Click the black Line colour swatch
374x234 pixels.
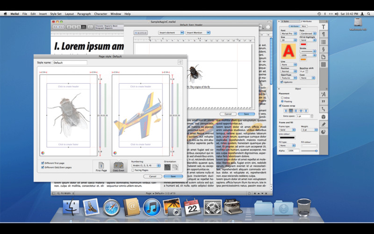point(288,137)
